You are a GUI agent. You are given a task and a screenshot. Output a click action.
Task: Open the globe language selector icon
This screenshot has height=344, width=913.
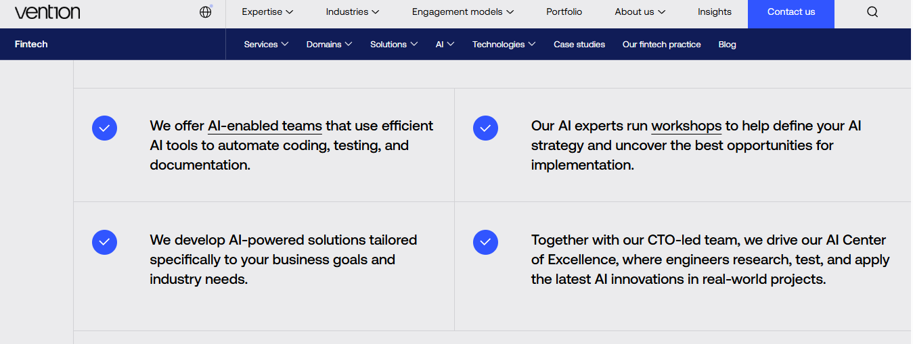point(206,11)
